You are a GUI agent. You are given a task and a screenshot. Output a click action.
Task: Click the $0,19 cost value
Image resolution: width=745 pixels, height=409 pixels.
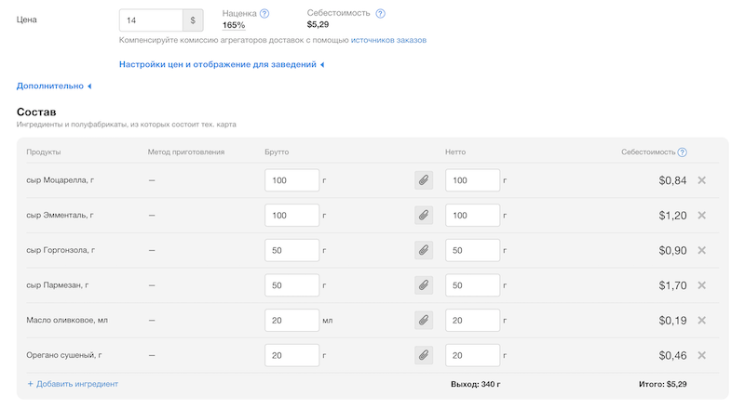(x=672, y=321)
